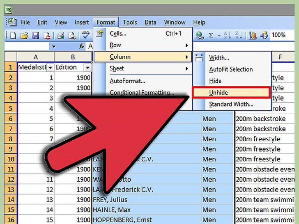Select row 10 header
This screenshot has width=299, height=224.
11,159
